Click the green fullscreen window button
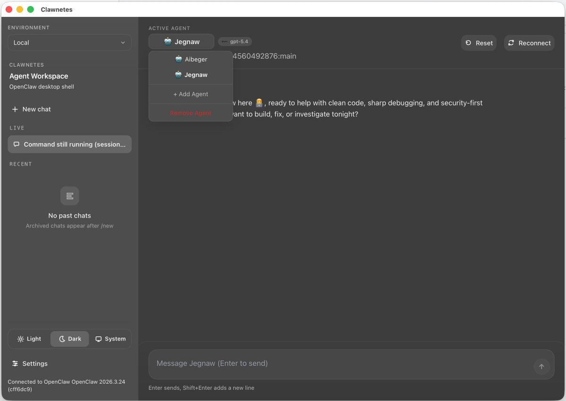 31,9
